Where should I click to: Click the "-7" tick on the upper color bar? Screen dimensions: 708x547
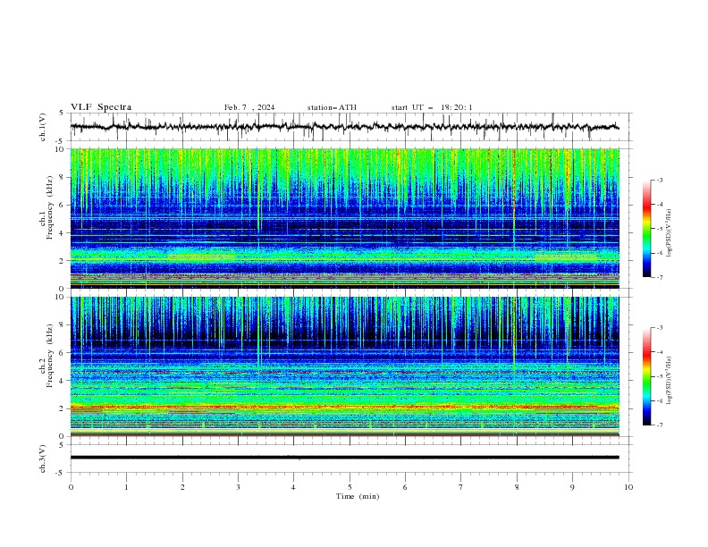point(659,278)
